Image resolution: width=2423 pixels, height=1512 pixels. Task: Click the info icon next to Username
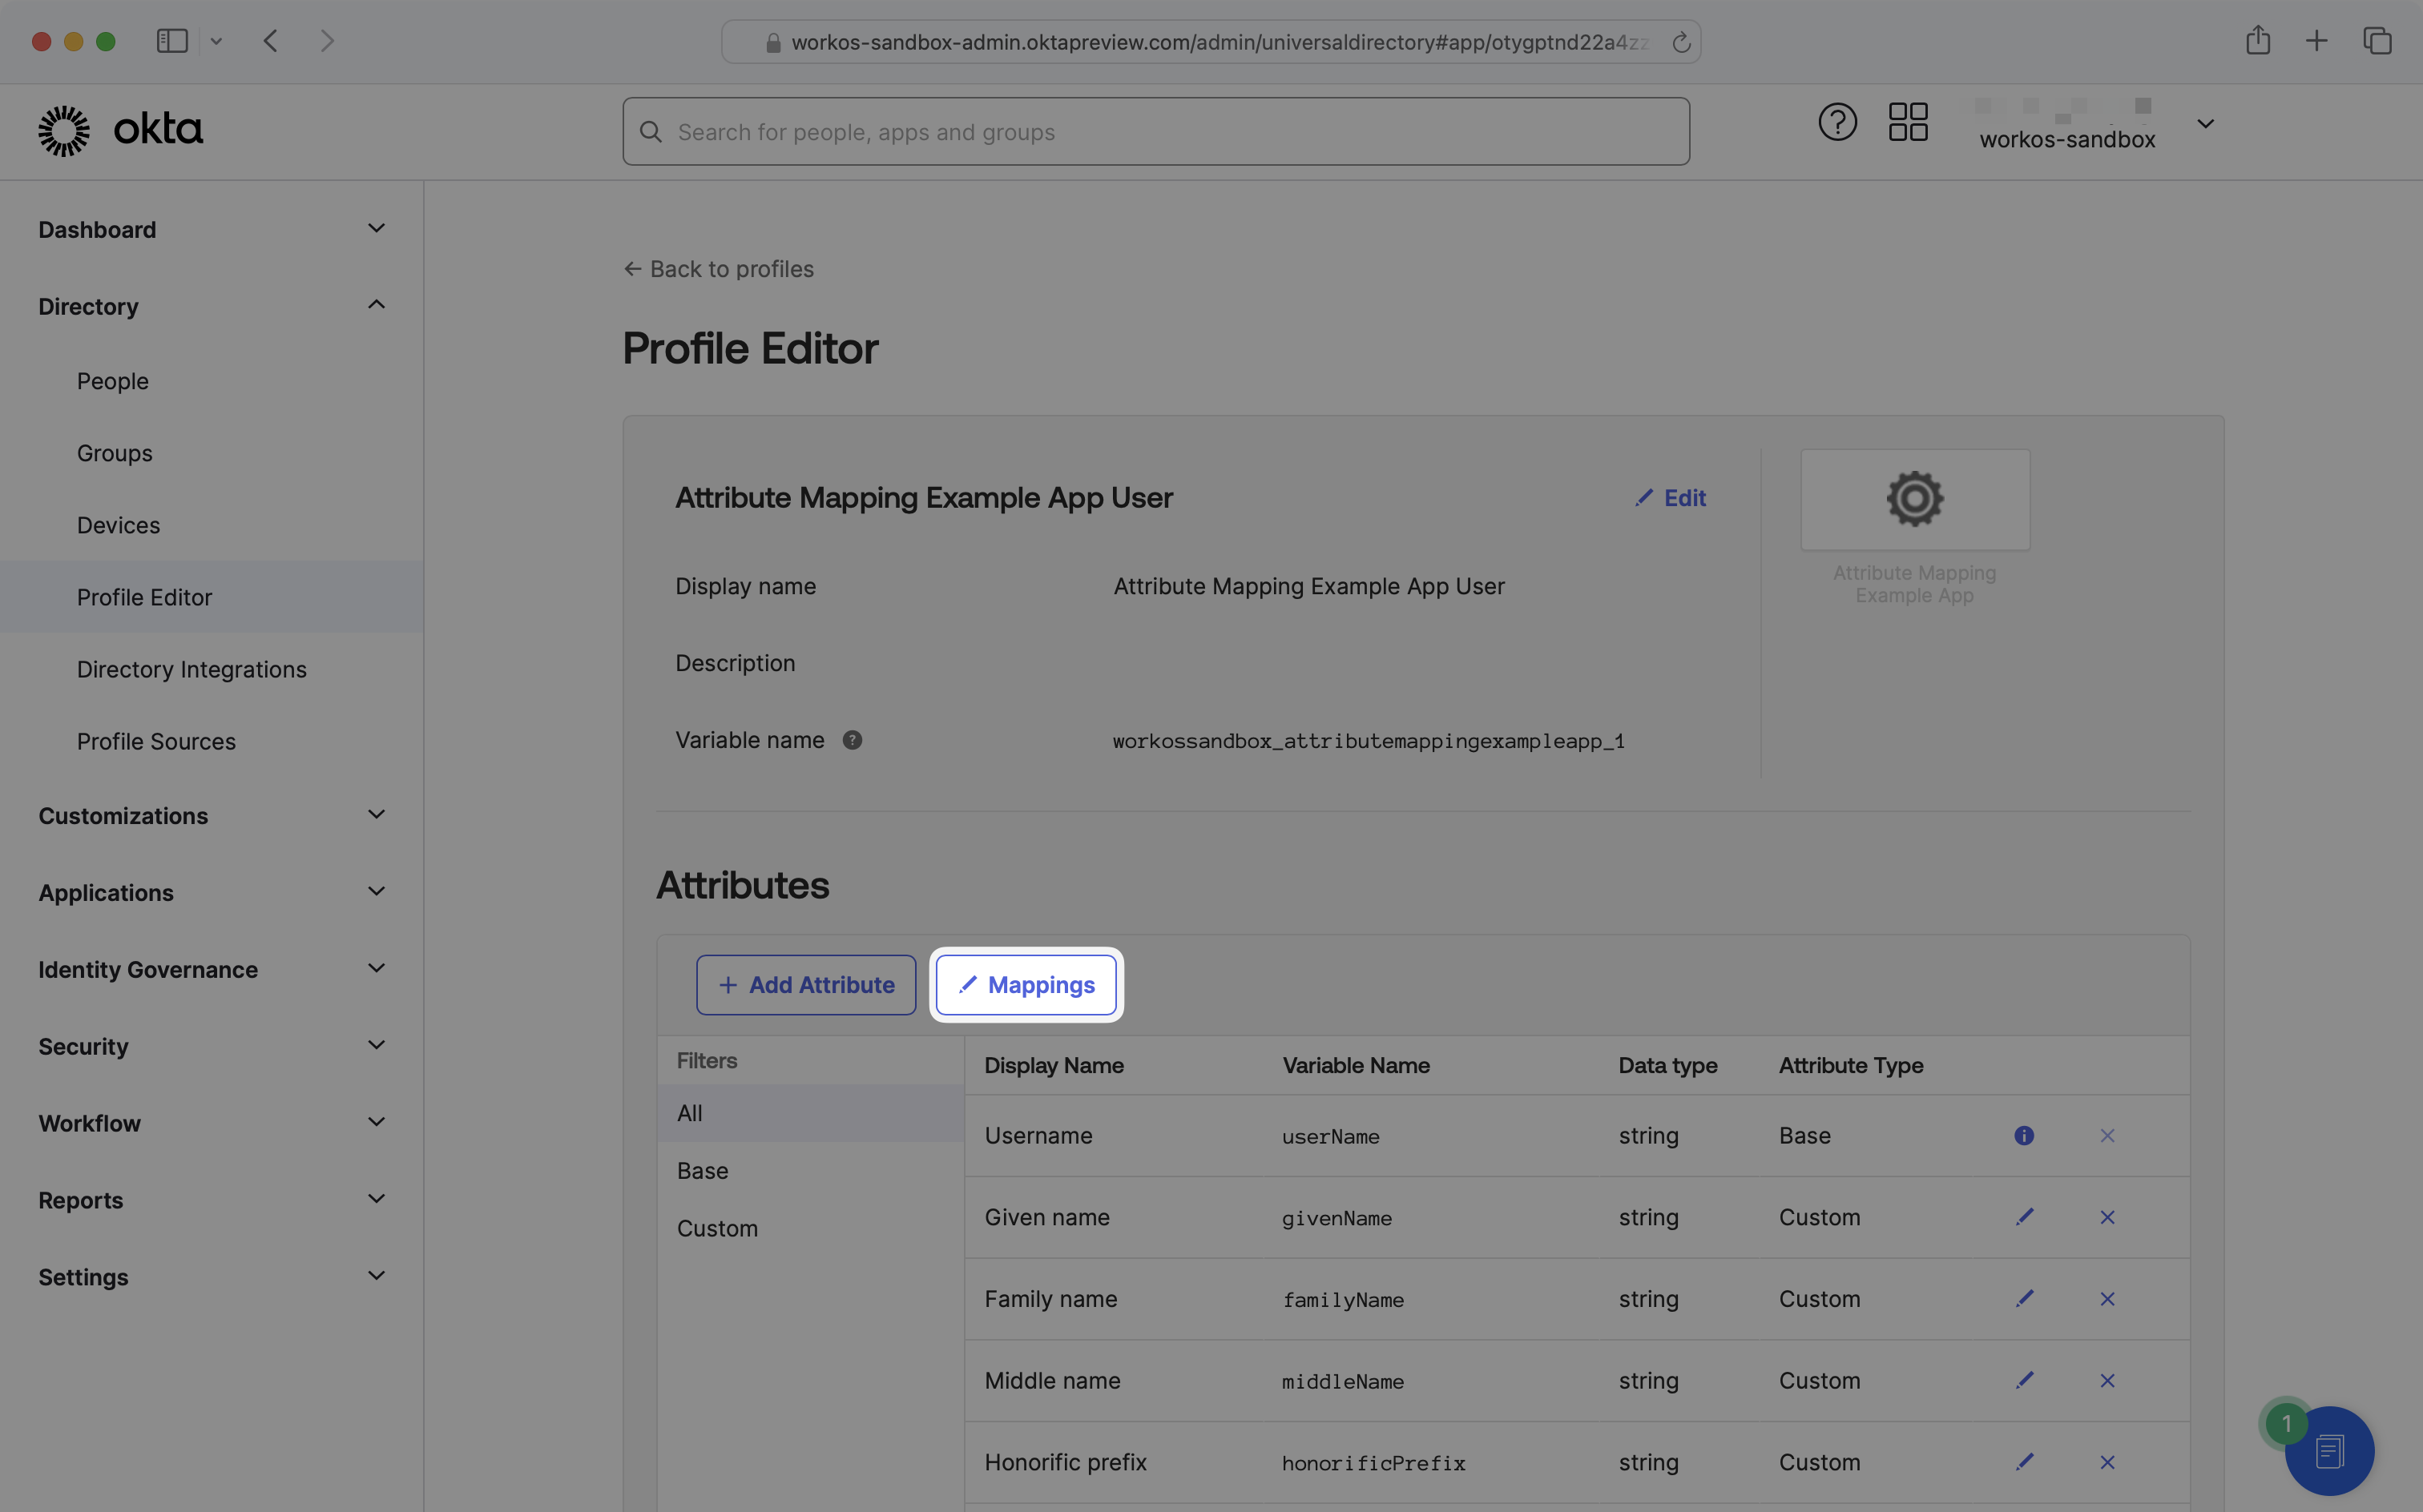click(x=2024, y=1136)
